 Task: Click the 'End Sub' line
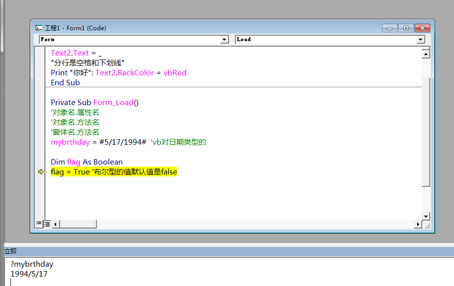[66, 83]
